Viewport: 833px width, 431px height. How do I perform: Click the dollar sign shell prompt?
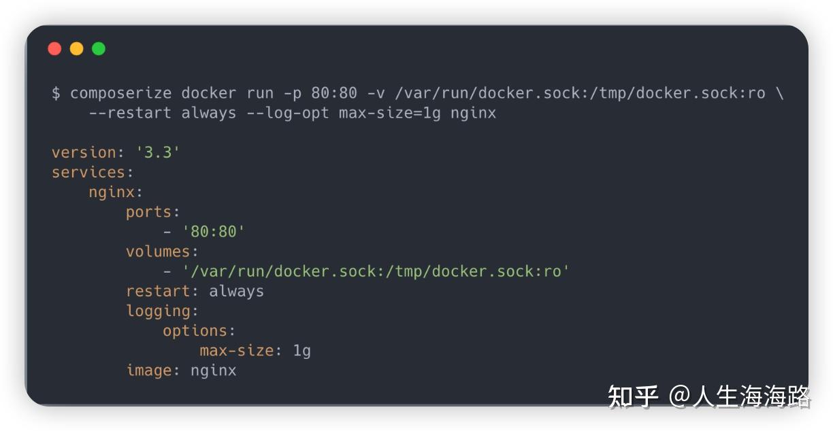56,93
